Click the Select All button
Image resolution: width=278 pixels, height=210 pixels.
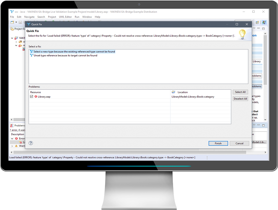coord(240,92)
